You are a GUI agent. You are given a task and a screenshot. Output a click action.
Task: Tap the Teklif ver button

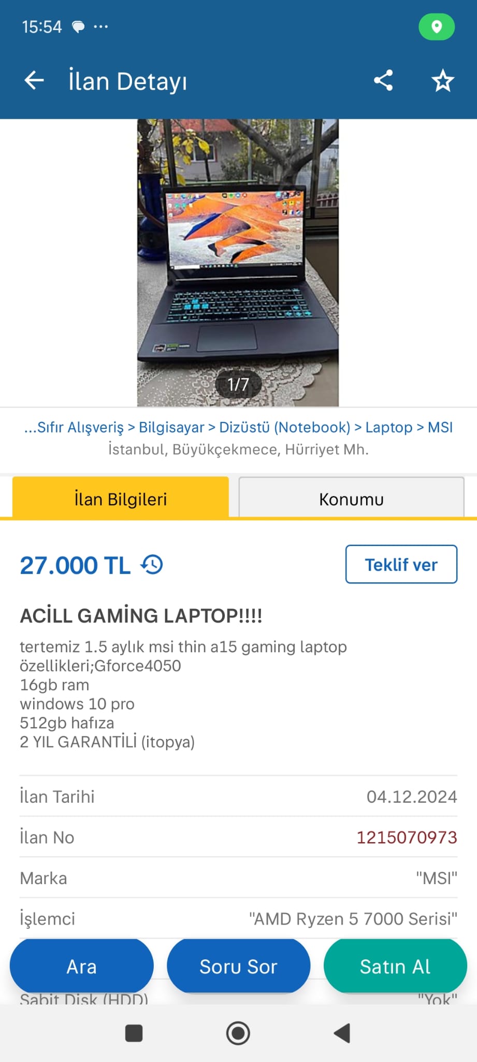pos(401,564)
